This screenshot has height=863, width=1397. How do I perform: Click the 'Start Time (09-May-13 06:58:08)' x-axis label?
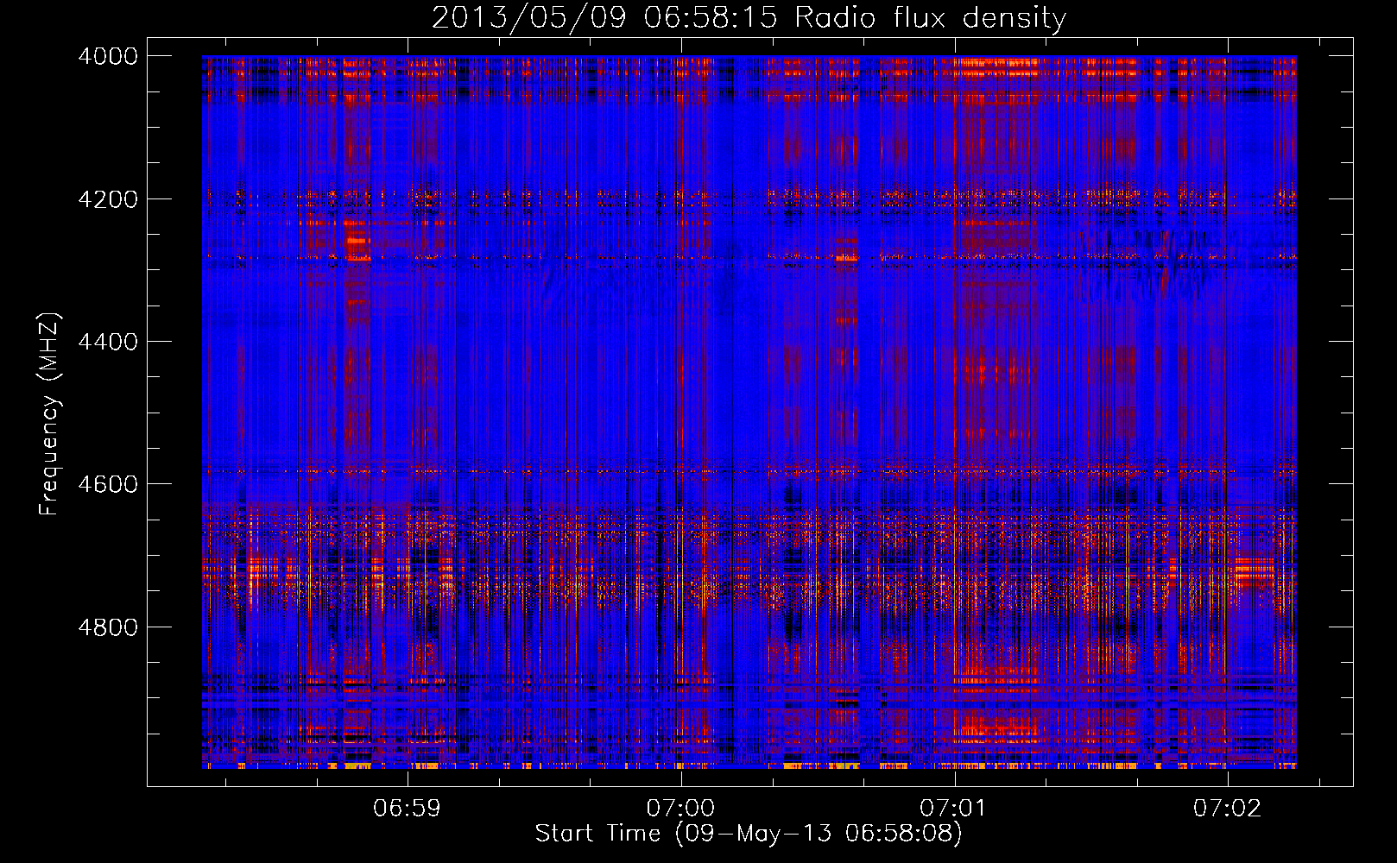point(749,834)
